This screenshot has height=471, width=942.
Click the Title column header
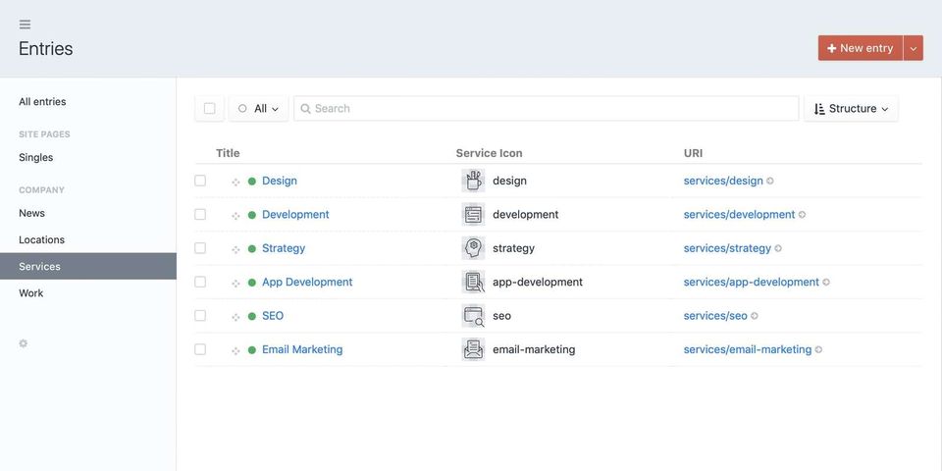228,153
